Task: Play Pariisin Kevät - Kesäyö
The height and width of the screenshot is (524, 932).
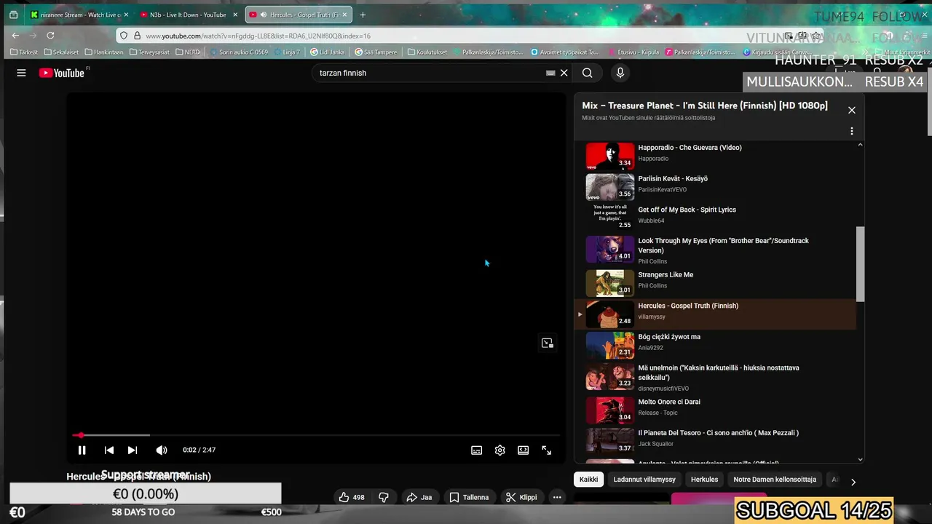Action: pos(714,187)
